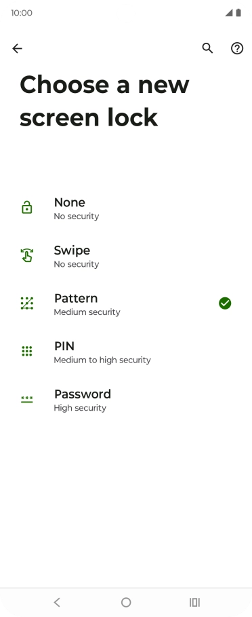Open the search magnifier icon
252x617 pixels.
[207, 48]
